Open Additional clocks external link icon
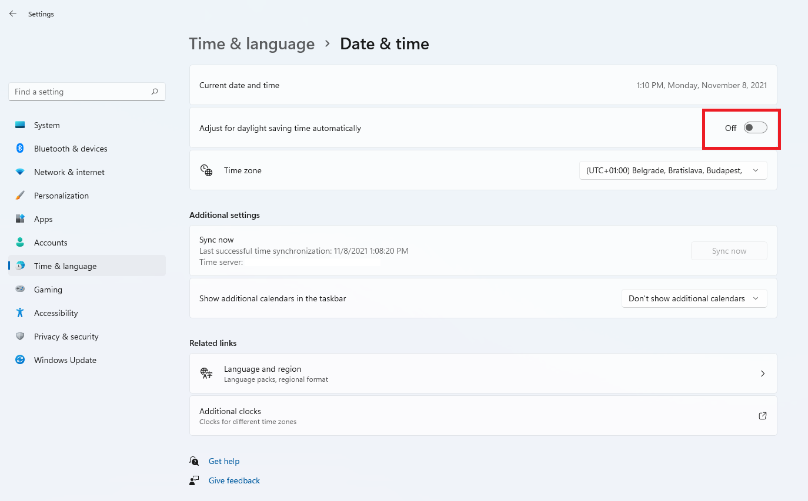The image size is (808, 501). pos(763,416)
